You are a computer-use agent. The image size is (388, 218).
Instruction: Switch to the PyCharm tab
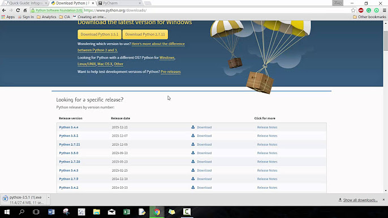(x=119, y=3)
